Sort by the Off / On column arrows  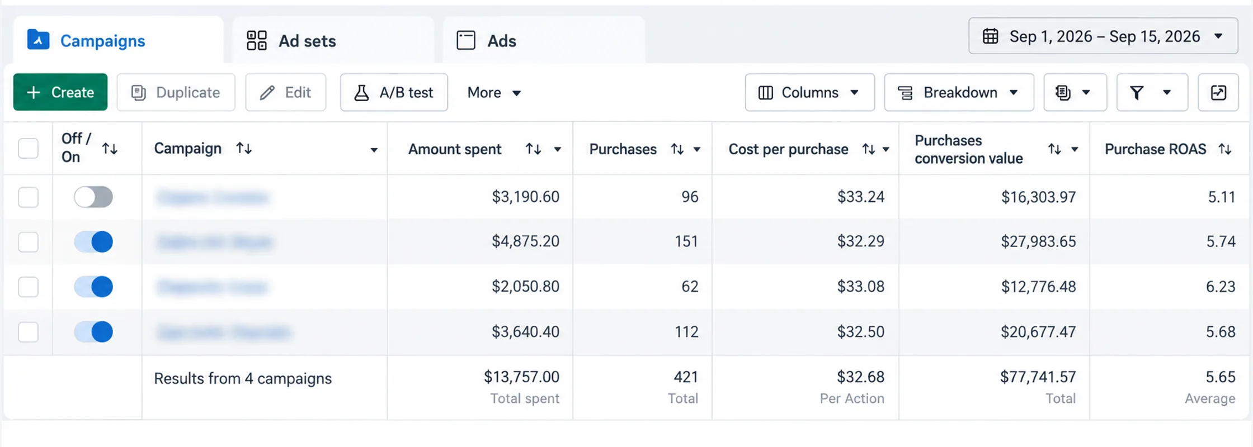pyautogui.click(x=110, y=149)
